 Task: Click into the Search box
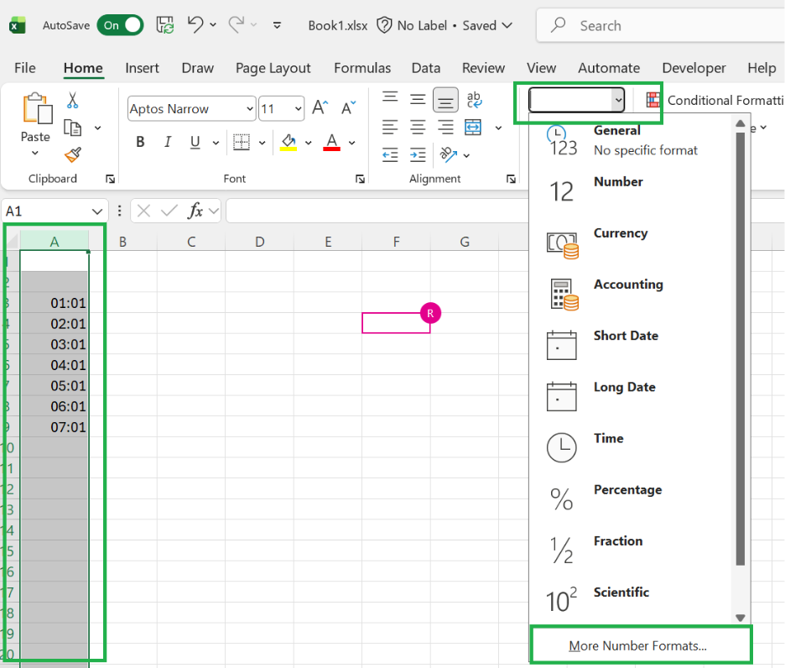pos(661,25)
